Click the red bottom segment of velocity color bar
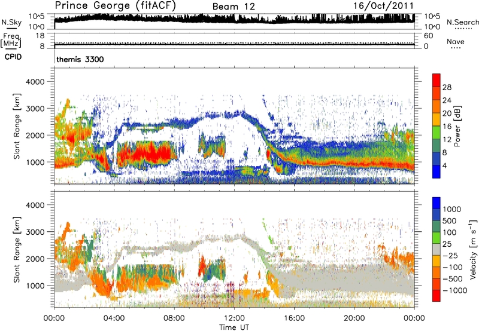 pyautogui.click(x=436, y=296)
